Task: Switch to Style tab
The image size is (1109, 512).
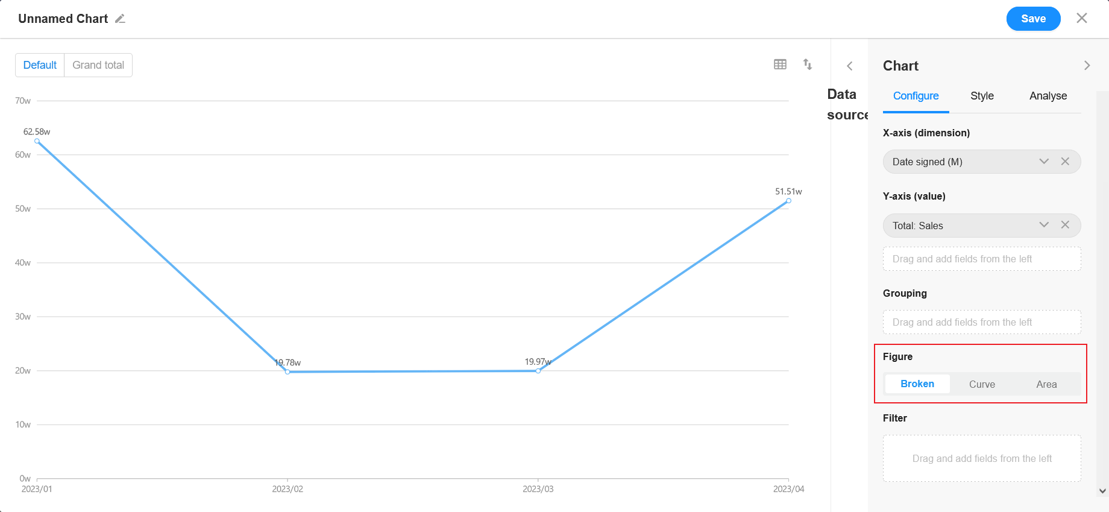Action: (982, 96)
